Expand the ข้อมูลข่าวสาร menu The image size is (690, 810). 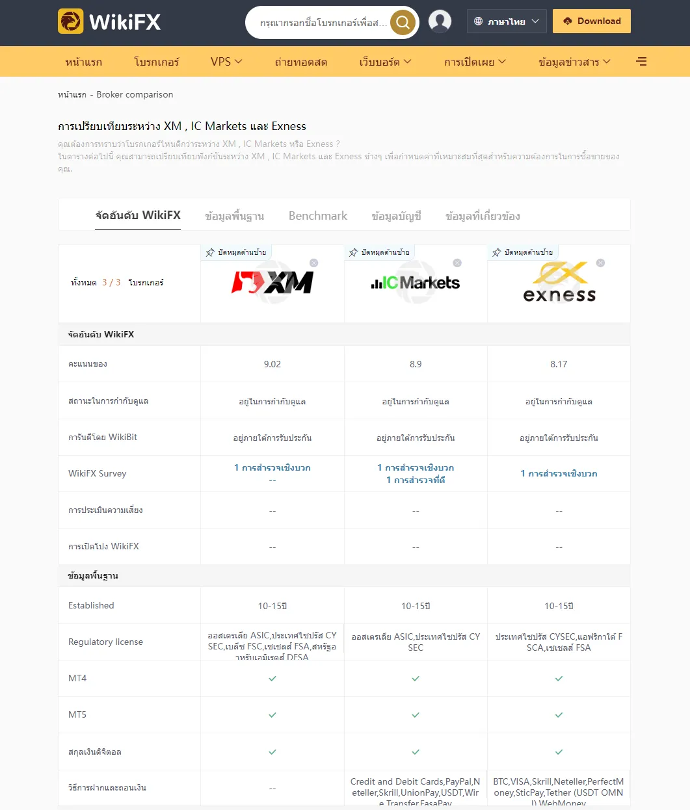point(575,62)
